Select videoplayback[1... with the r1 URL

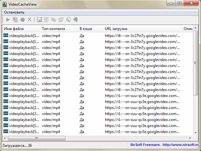pos(24,126)
